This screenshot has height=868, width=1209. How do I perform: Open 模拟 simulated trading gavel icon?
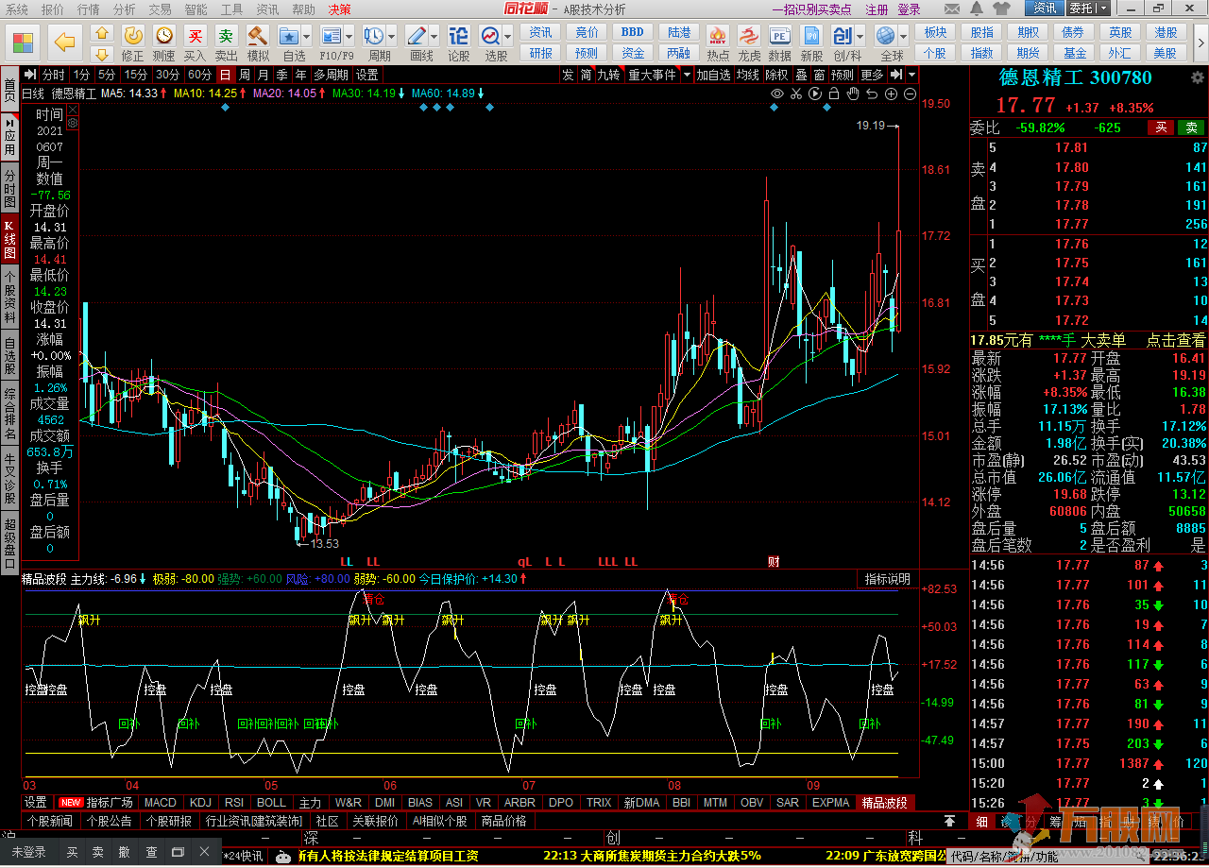pyautogui.click(x=257, y=36)
